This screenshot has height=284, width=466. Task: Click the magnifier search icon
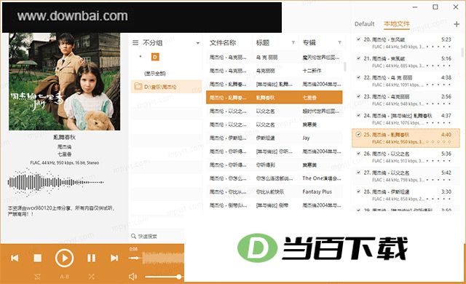(x=133, y=236)
